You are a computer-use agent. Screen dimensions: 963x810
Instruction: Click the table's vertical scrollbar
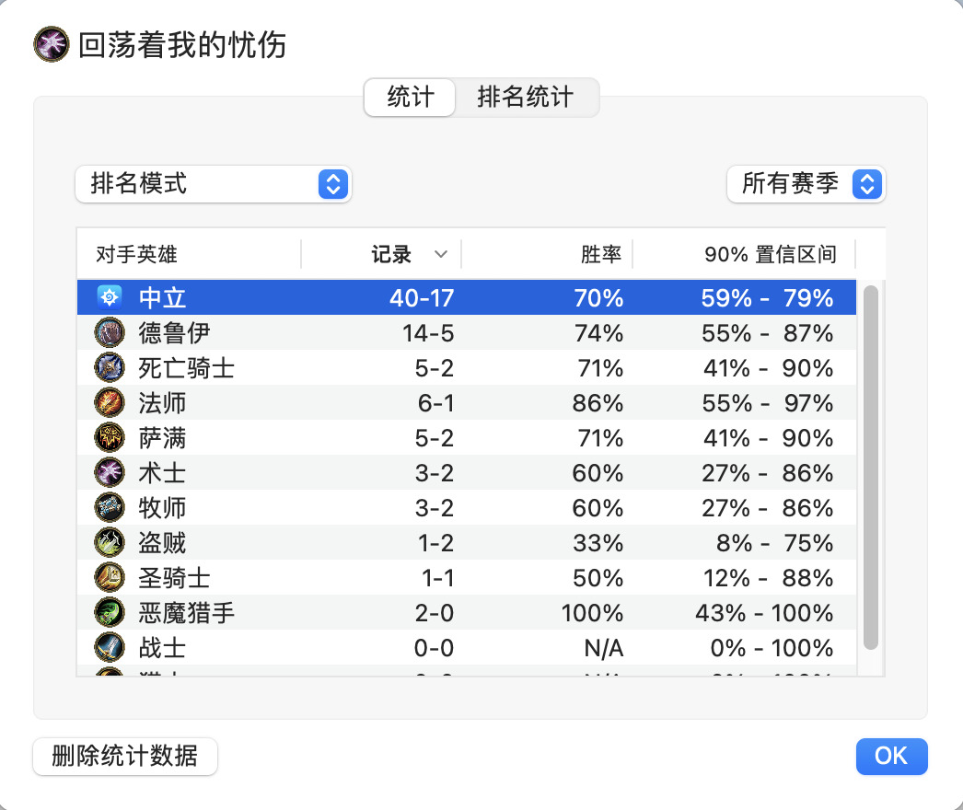pyautogui.click(x=870, y=468)
